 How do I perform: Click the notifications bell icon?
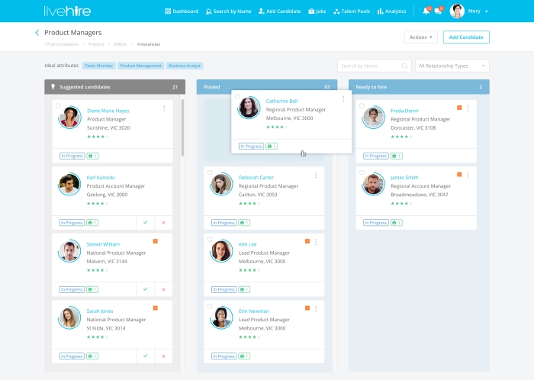(426, 11)
